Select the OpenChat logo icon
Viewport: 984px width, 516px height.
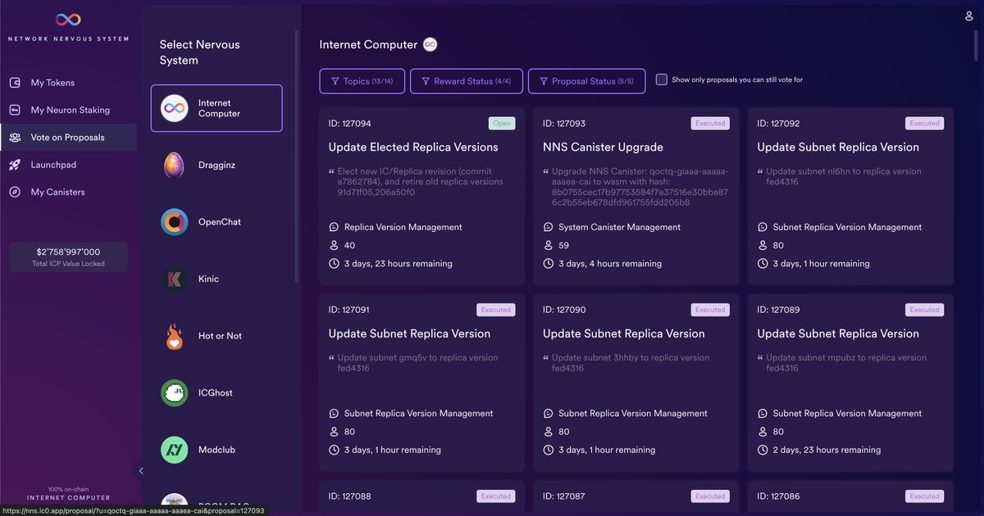(174, 222)
